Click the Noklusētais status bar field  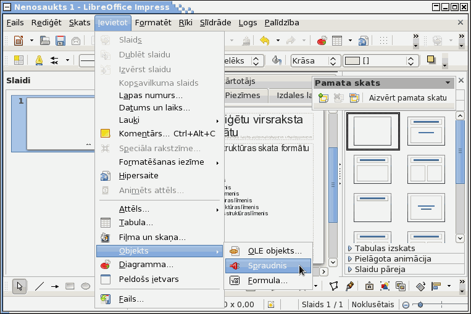click(x=373, y=305)
